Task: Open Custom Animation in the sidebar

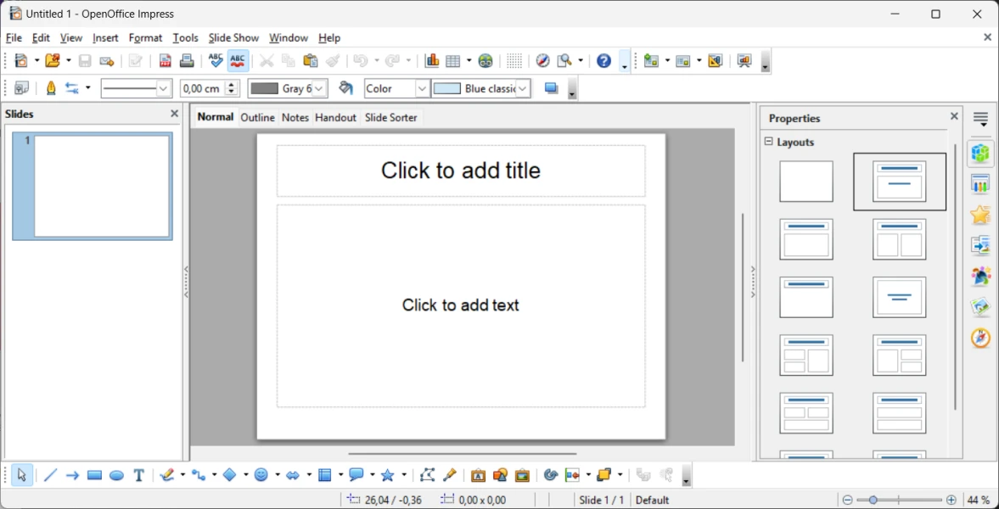Action: (980, 215)
